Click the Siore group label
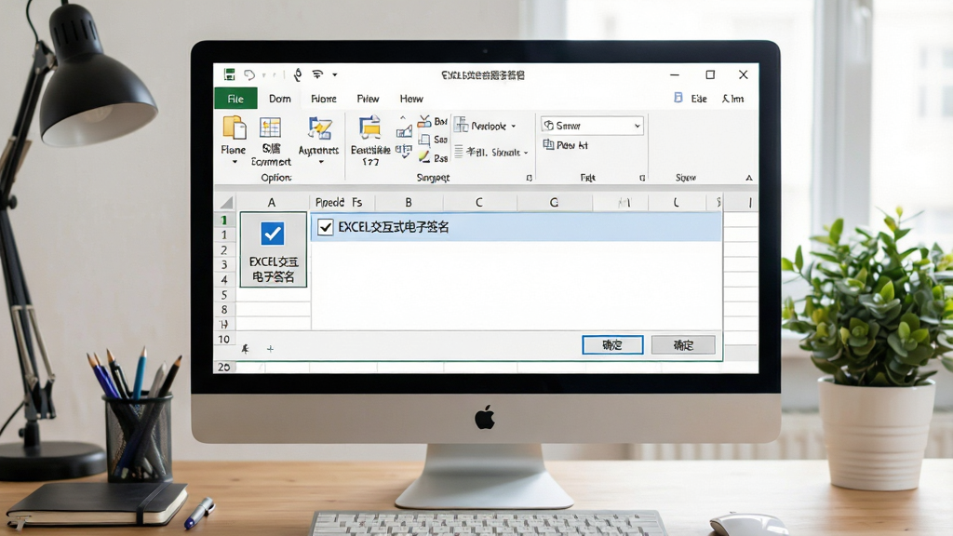The image size is (953, 536). [x=685, y=178]
